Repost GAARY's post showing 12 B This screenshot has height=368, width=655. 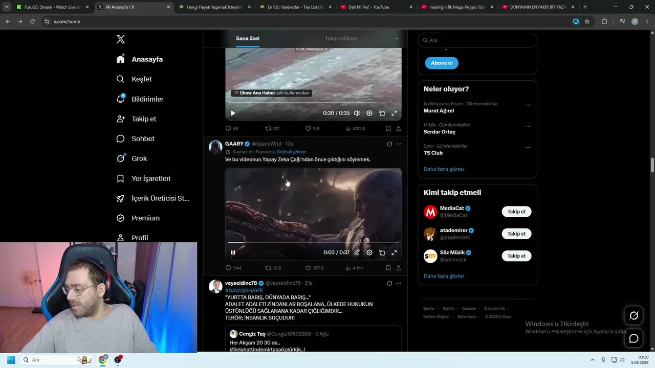(273, 268)
